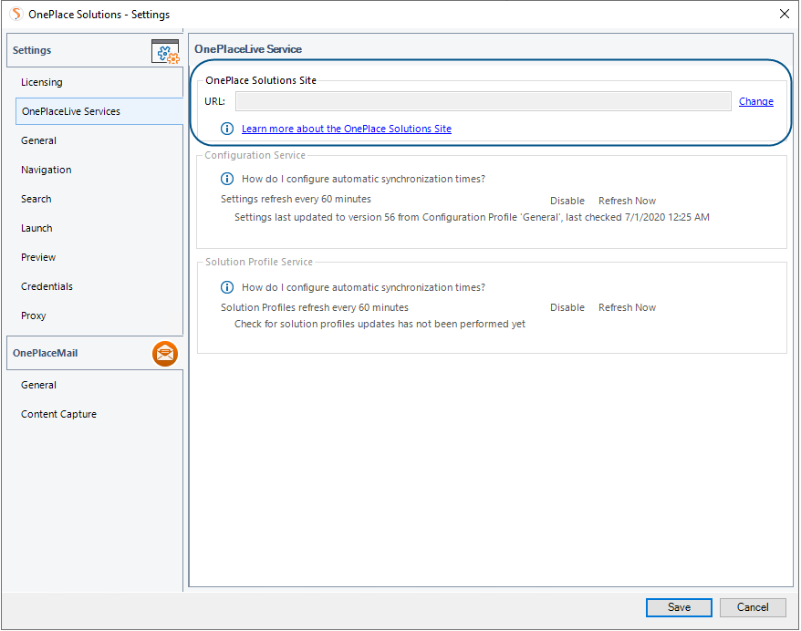Viewport: 801px width, 631px height.
Task: Open the Proxy settings
Action: [x=33, y=315]
